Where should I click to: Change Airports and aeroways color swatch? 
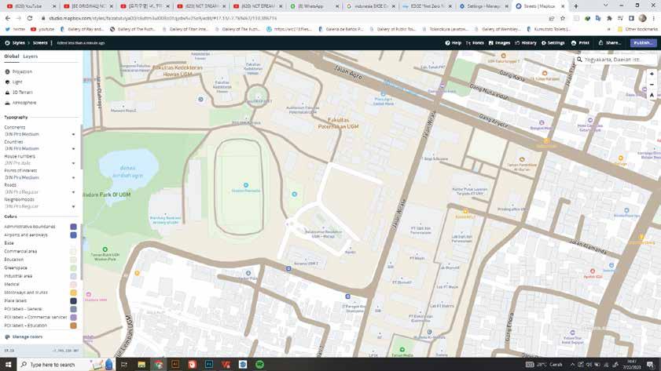tap(73, 235)
